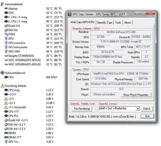Screen dimensions: 161x146
Task: Click the GPU Temp field 46°C / 114°F
Action: coord(143,47)
